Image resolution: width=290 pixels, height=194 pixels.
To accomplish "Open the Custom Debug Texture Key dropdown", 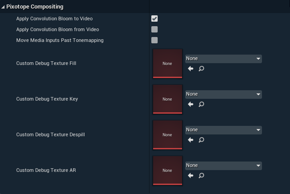I will click(223, 94).
